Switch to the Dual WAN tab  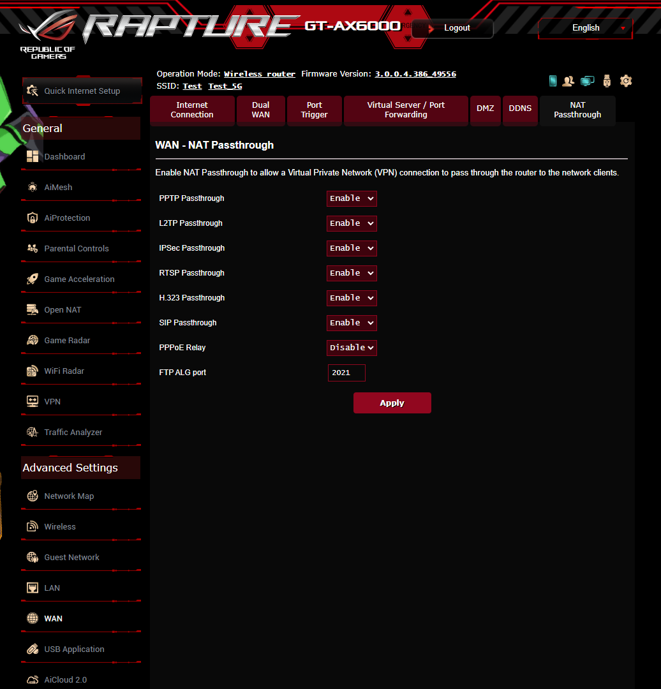260,110
